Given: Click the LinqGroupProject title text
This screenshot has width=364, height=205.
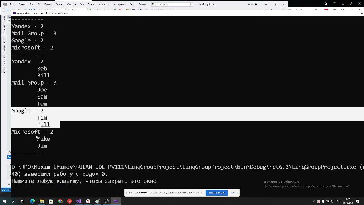Looking at the screenshot, I should [x=207, y=4].
